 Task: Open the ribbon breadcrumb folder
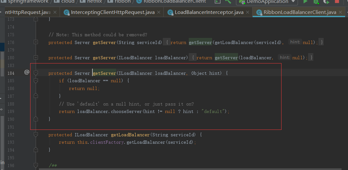pos(119,1)
